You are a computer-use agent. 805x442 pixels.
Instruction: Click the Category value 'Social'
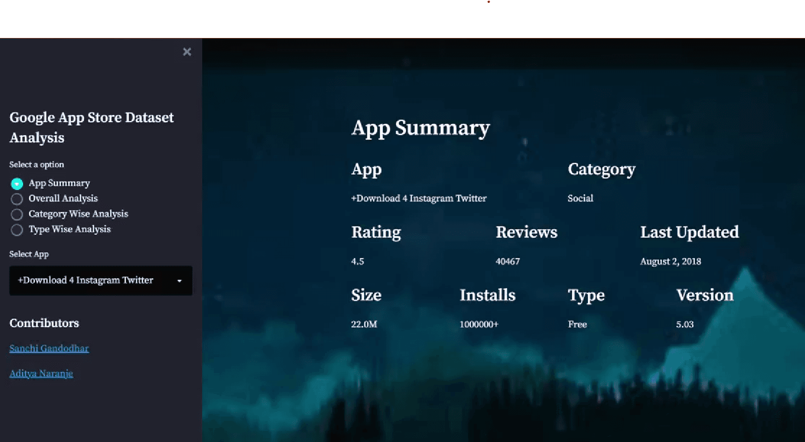[580, 198]
